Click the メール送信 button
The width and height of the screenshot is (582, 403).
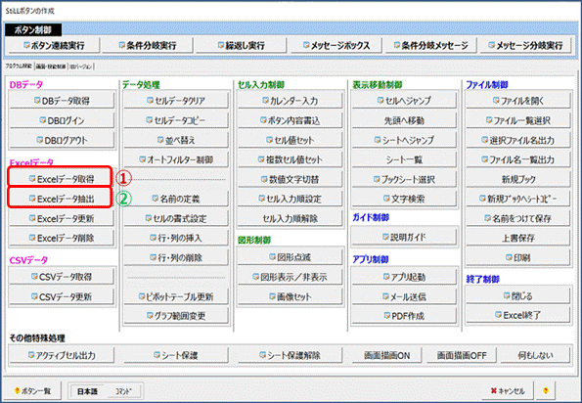coord(404,296)
